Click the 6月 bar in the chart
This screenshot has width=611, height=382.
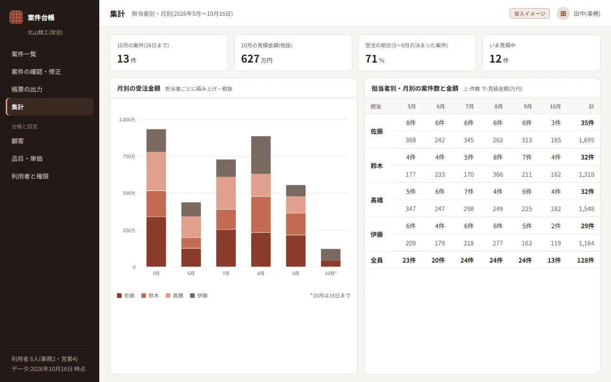[x=191, y=234]
